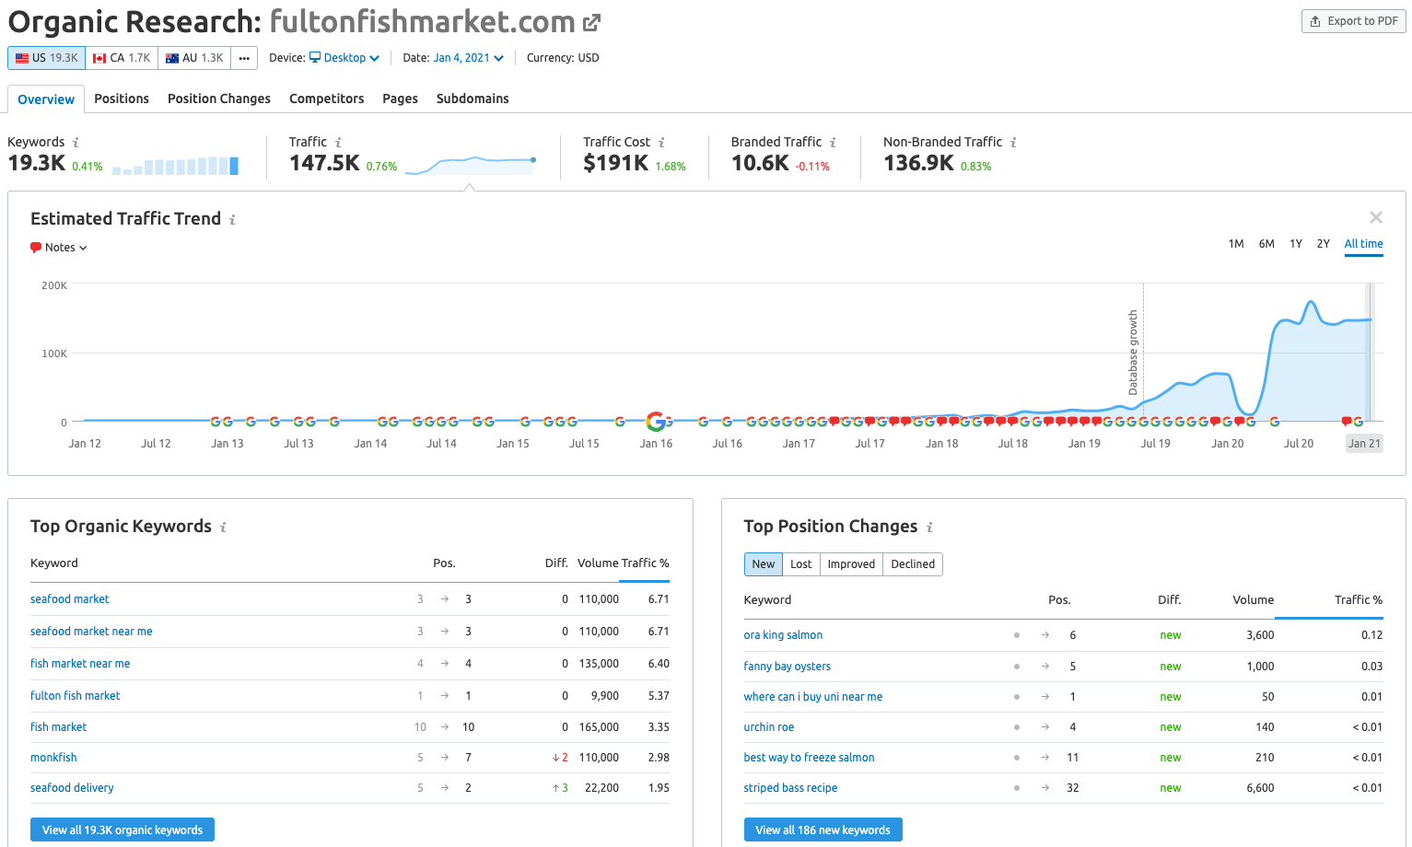Viewport: 1412px width, 847px height.
Task: Click the Jan 21 axis label on chart
Action: coord(1364,444)
